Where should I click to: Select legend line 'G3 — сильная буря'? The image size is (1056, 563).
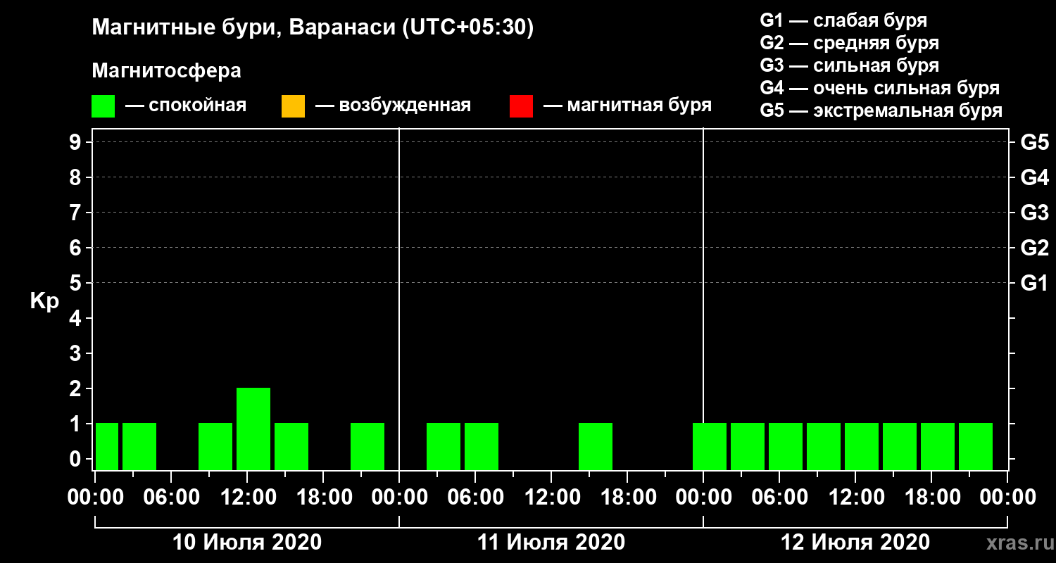pyautogui.click(x=849, y=65)
